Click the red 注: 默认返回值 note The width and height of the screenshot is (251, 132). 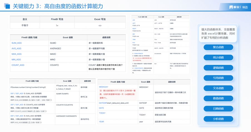coord(118,94)
